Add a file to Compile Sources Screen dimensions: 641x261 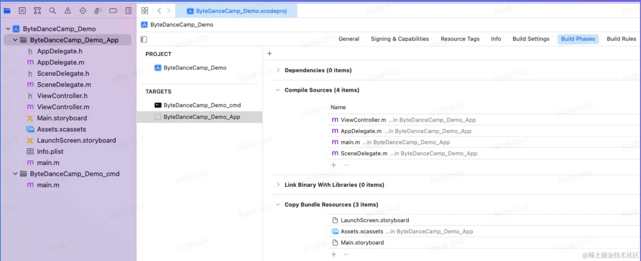click(334, 165)
